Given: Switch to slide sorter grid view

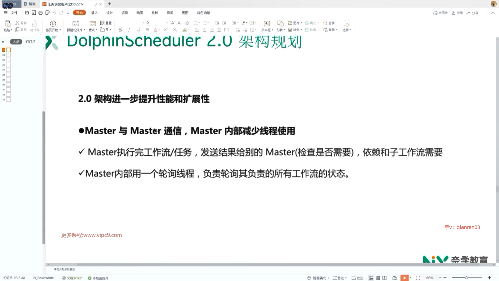Looking at the screenshot, I should pos(378,278).
